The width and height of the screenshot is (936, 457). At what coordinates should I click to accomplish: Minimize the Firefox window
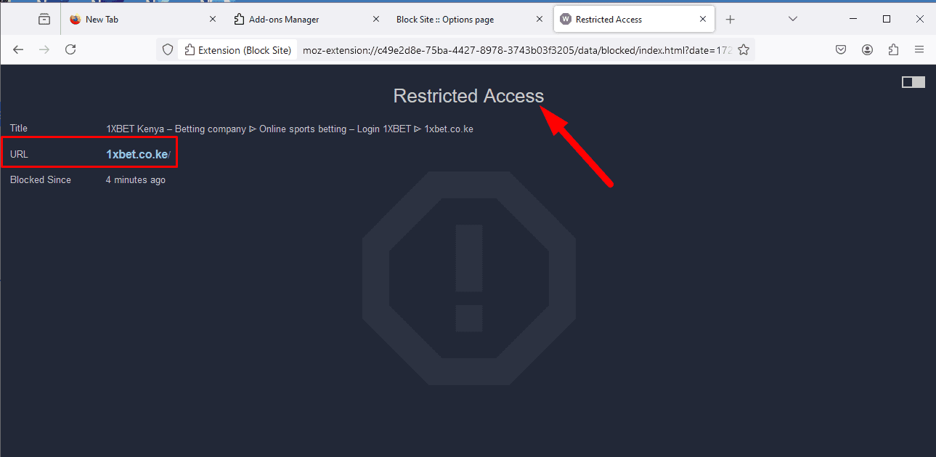pyautogui.click(x=852, y=19)
